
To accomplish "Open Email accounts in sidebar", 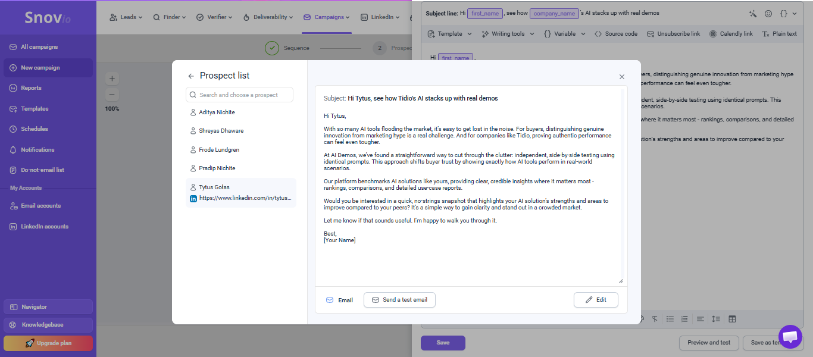I will click(48, 206).
